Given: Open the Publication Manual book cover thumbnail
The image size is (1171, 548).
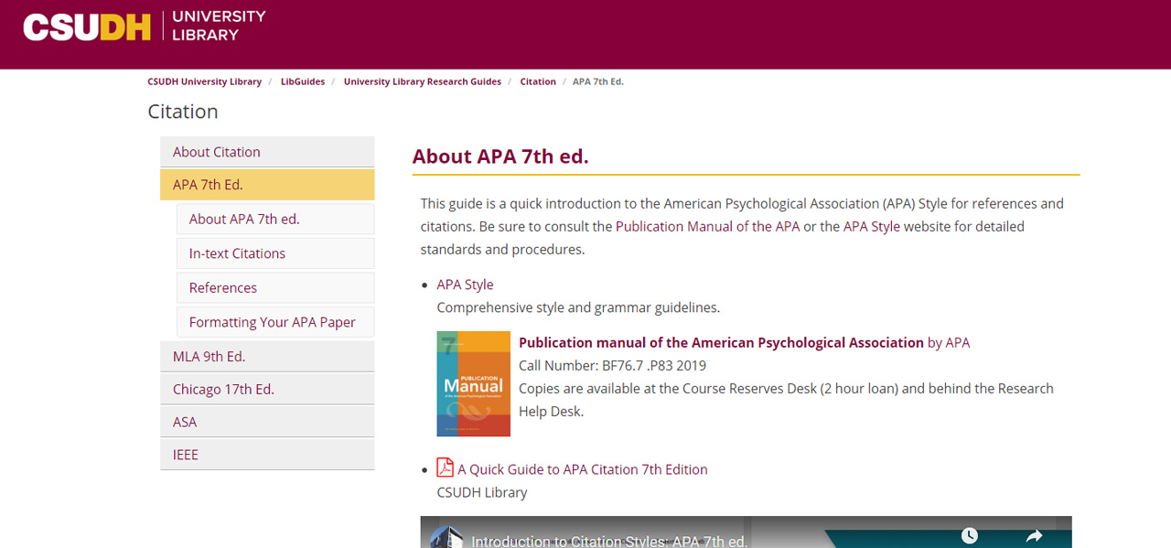Looking at the screenshot, I should point(474,383).
